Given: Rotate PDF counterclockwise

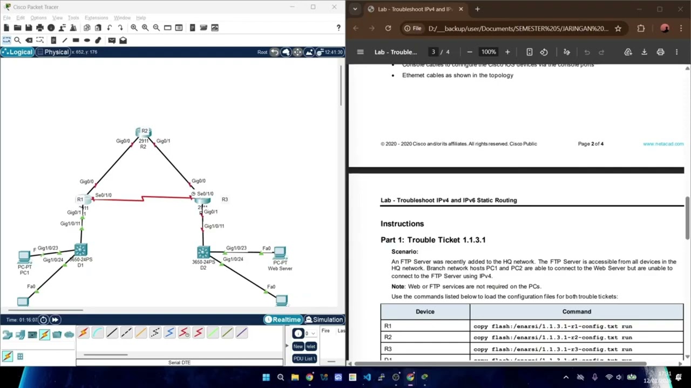Looking at the screenshot, I should [x=544, y=52].
